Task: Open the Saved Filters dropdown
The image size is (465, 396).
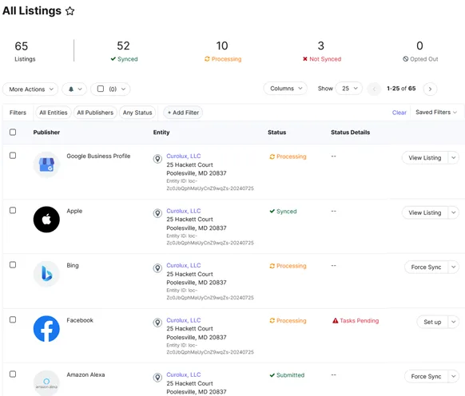Action: [x=436, y=112]
